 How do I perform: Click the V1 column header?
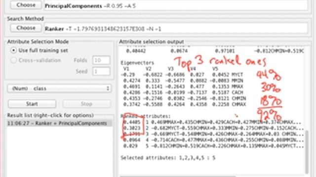(x=126, y=69)
